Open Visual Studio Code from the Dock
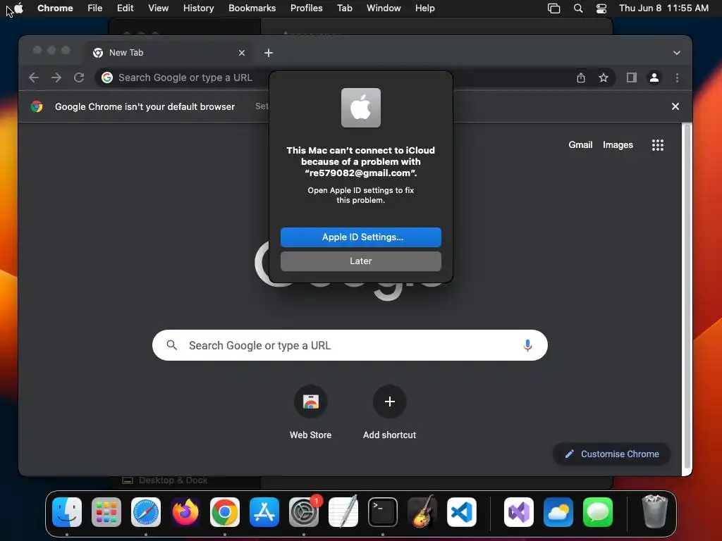The image size is (722, 541). pyautogui.click(x=461, y=512)
